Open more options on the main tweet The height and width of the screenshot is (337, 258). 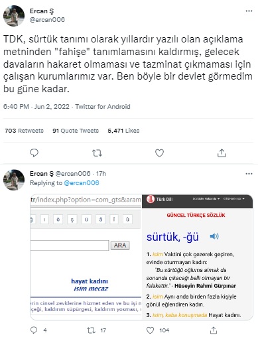(249, 11)
